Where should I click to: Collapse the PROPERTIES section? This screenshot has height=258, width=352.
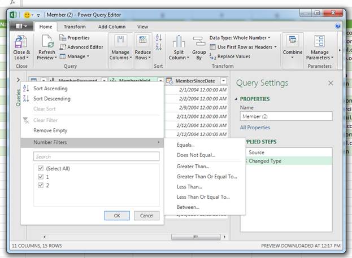(236, 99)
